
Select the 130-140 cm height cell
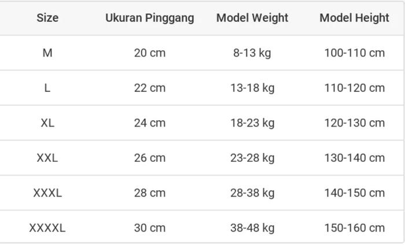coord(354,158)
